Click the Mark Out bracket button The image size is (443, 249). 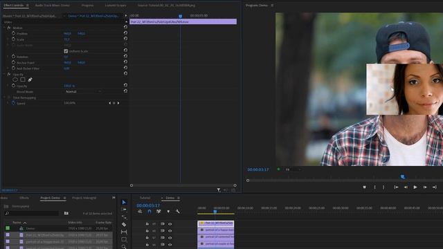point(383,187)
